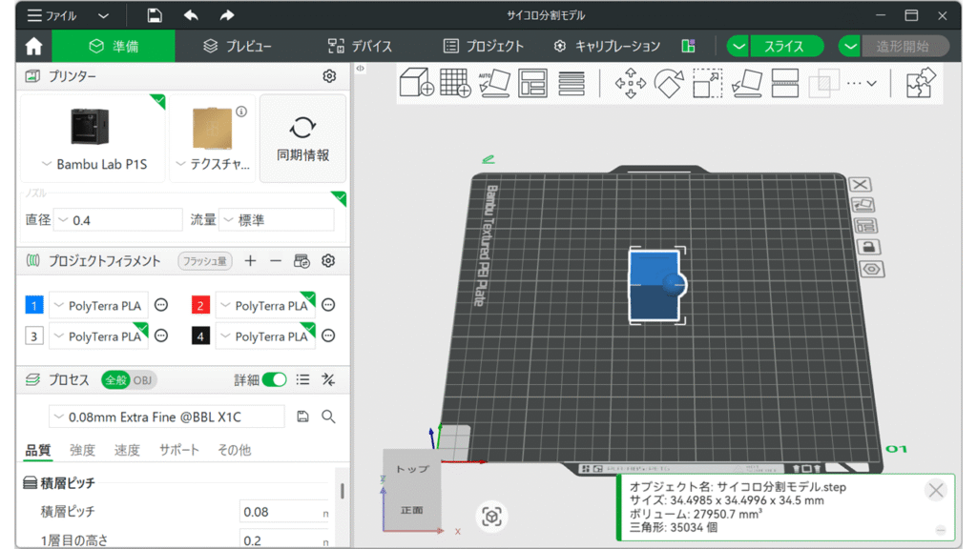The image size is (977, 549).
Task: Add a filament with the plus icon
Action: point(250,260)
